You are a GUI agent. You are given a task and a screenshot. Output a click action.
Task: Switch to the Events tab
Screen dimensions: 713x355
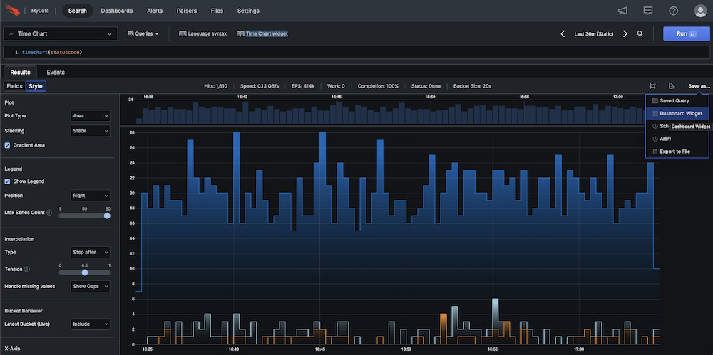56,72
